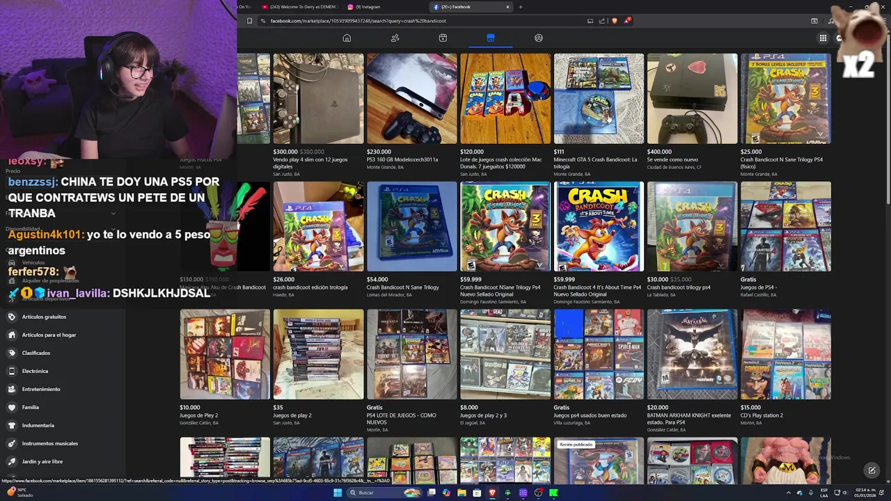The image size is (891, 501).
Task: Open the Windows Start button
Action: [x=338, y=493]
